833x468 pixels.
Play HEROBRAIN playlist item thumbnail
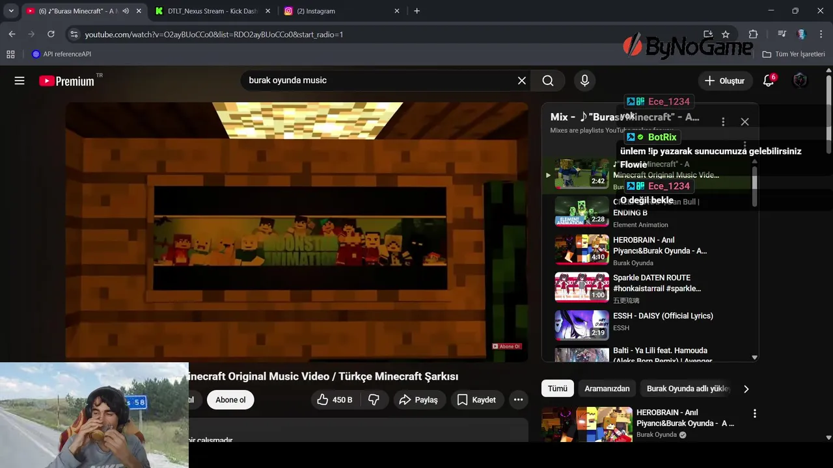point(582,250)
